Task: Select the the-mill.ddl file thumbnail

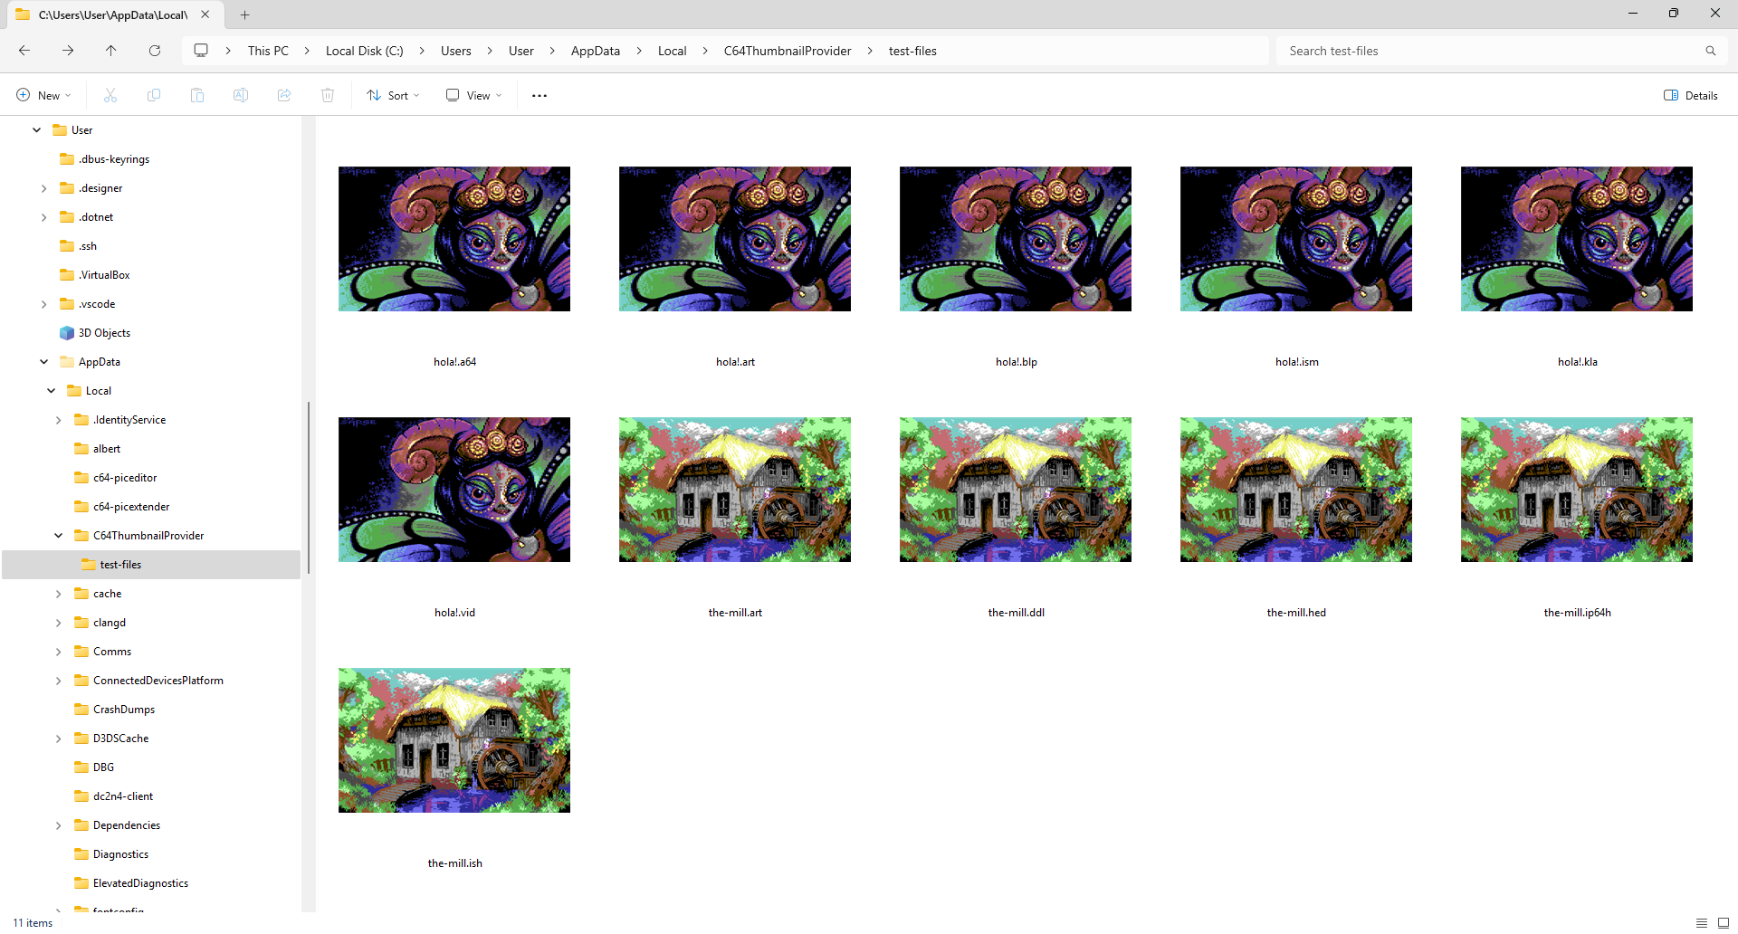Action: point(1016,490)
